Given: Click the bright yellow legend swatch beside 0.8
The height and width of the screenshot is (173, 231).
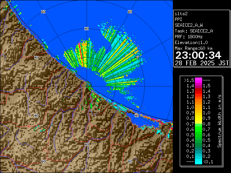Looking at the screenshot, I should pyautogui.click(x=199, y=118).
